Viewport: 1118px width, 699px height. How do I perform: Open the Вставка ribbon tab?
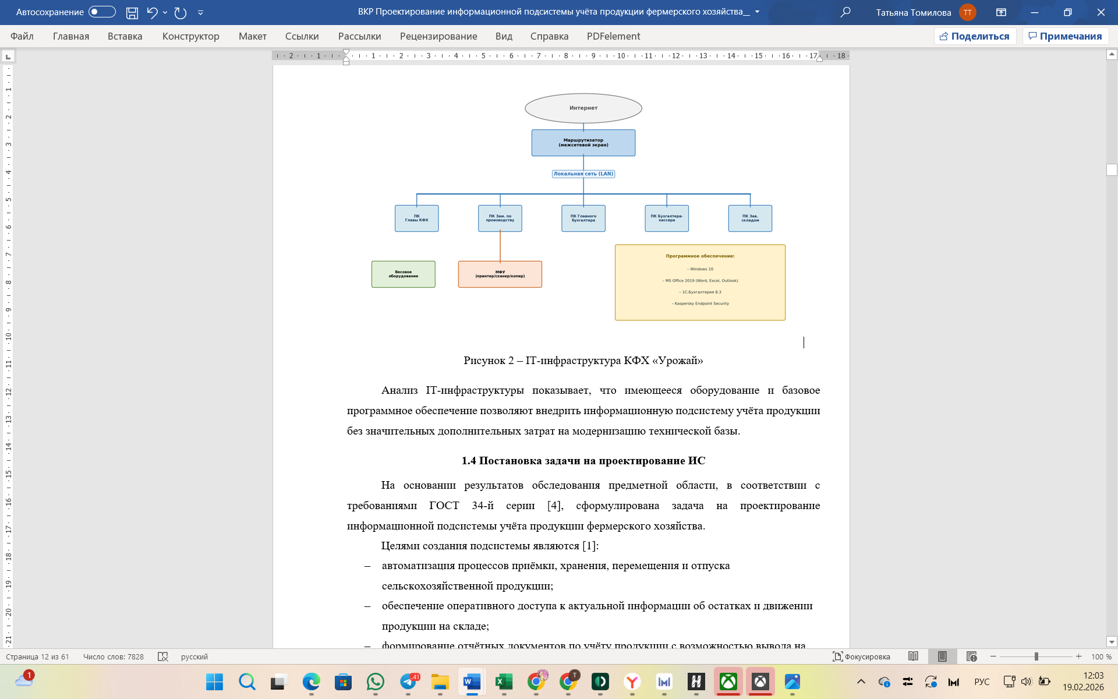[125, 36]
